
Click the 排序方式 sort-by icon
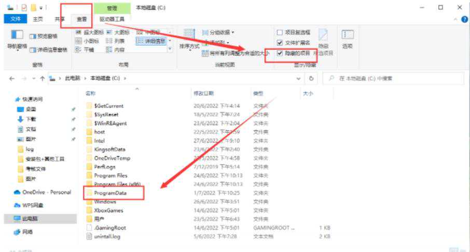(x=189, y=37)
